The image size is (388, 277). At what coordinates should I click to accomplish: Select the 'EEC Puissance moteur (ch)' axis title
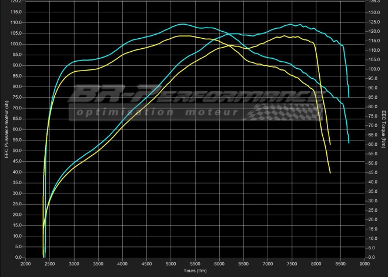click(5, 129)
